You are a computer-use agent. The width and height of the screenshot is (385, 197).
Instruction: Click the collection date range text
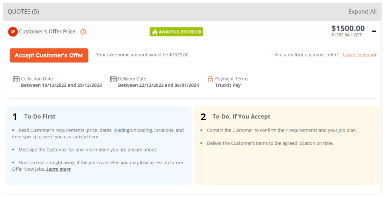pos(61,85)
